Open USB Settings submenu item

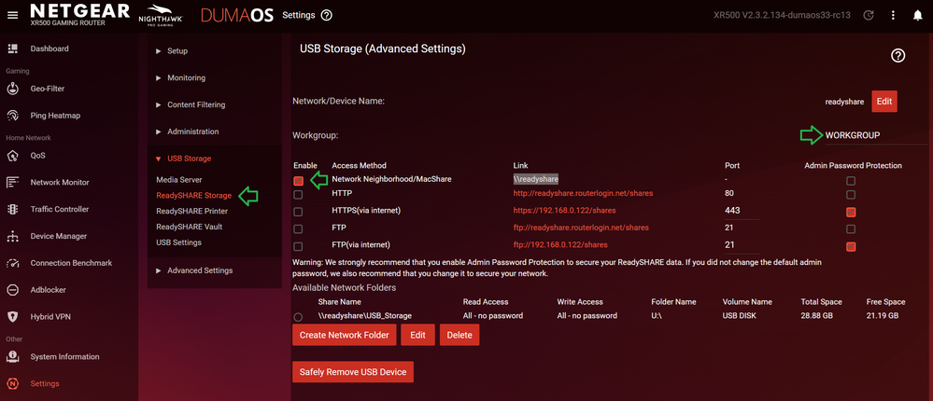pos(178,242)
